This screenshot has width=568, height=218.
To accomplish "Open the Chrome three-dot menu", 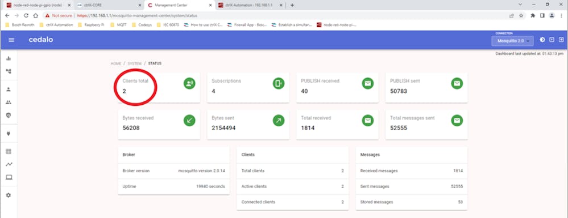I will click(x=561, y=15).
